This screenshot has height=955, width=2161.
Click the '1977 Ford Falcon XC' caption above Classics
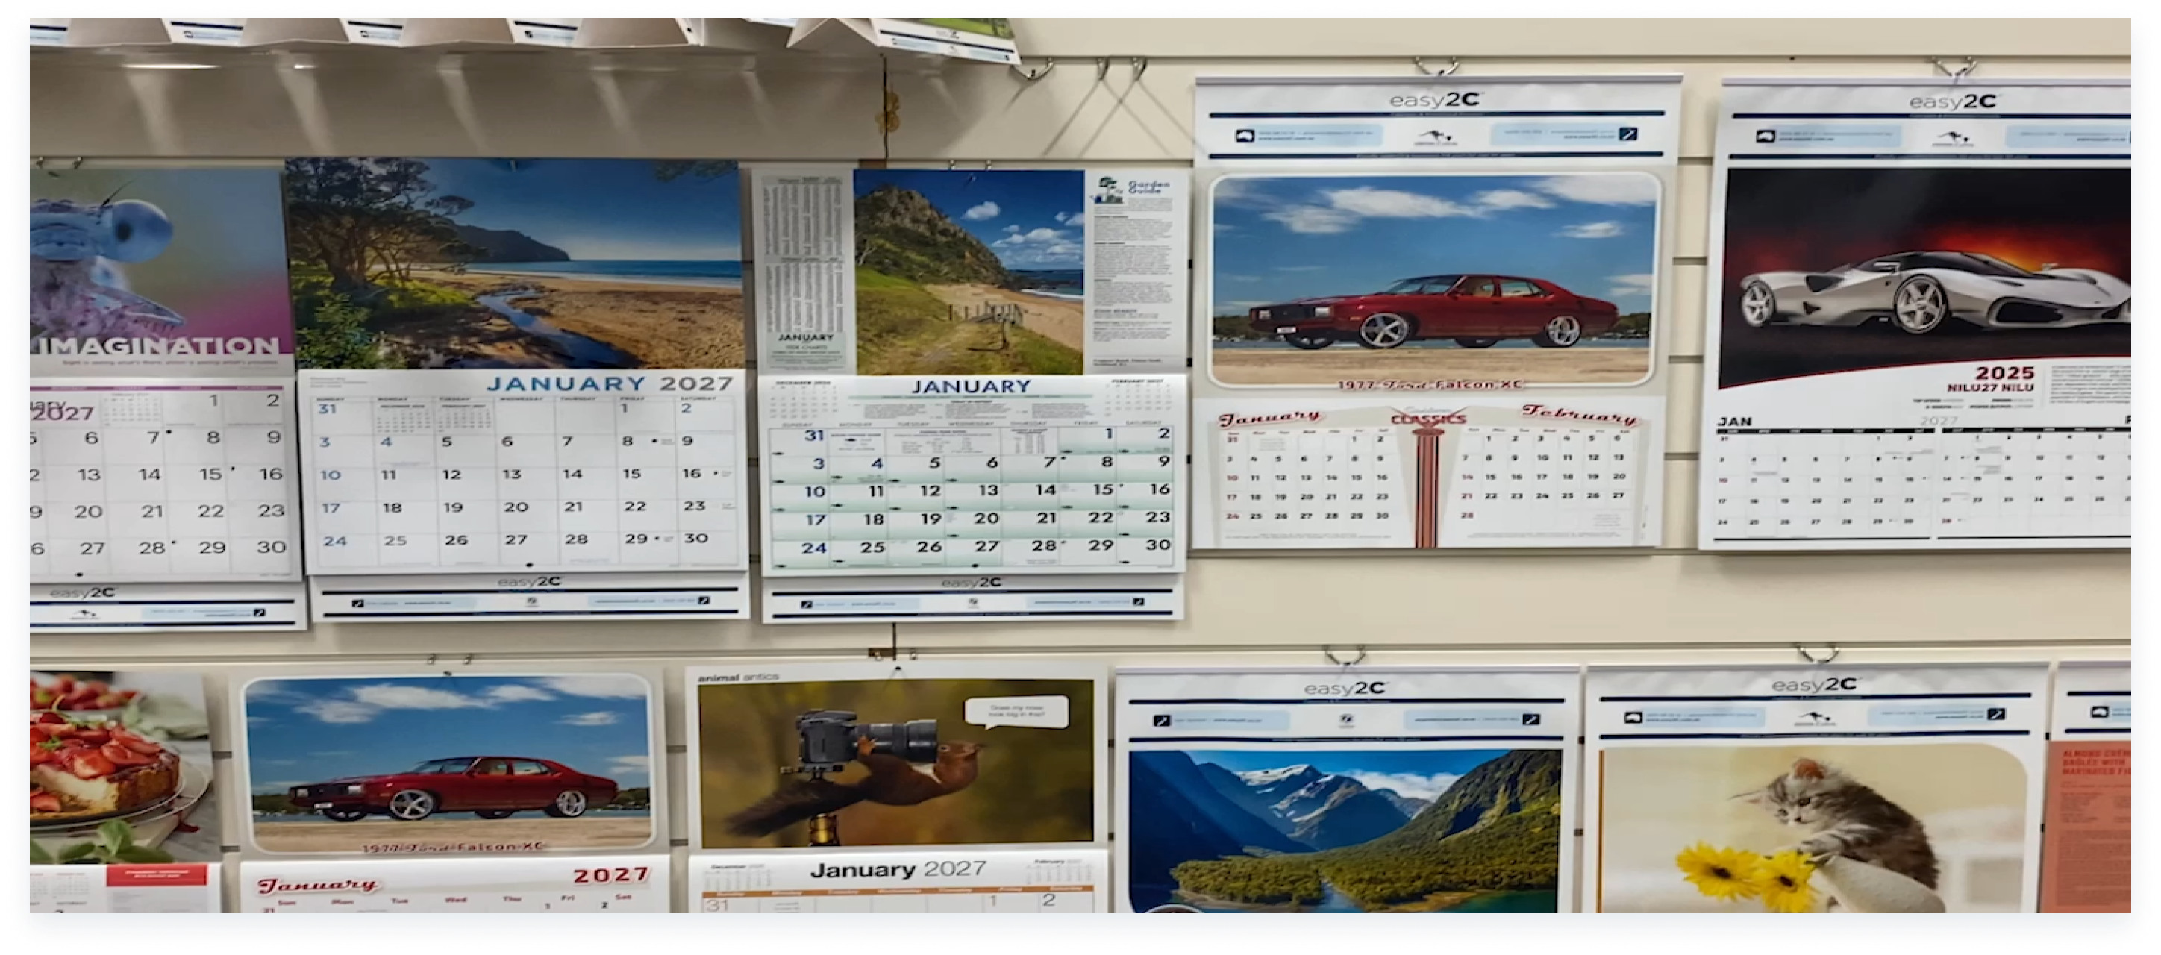pyautogui.click(x=1429, y=385)
